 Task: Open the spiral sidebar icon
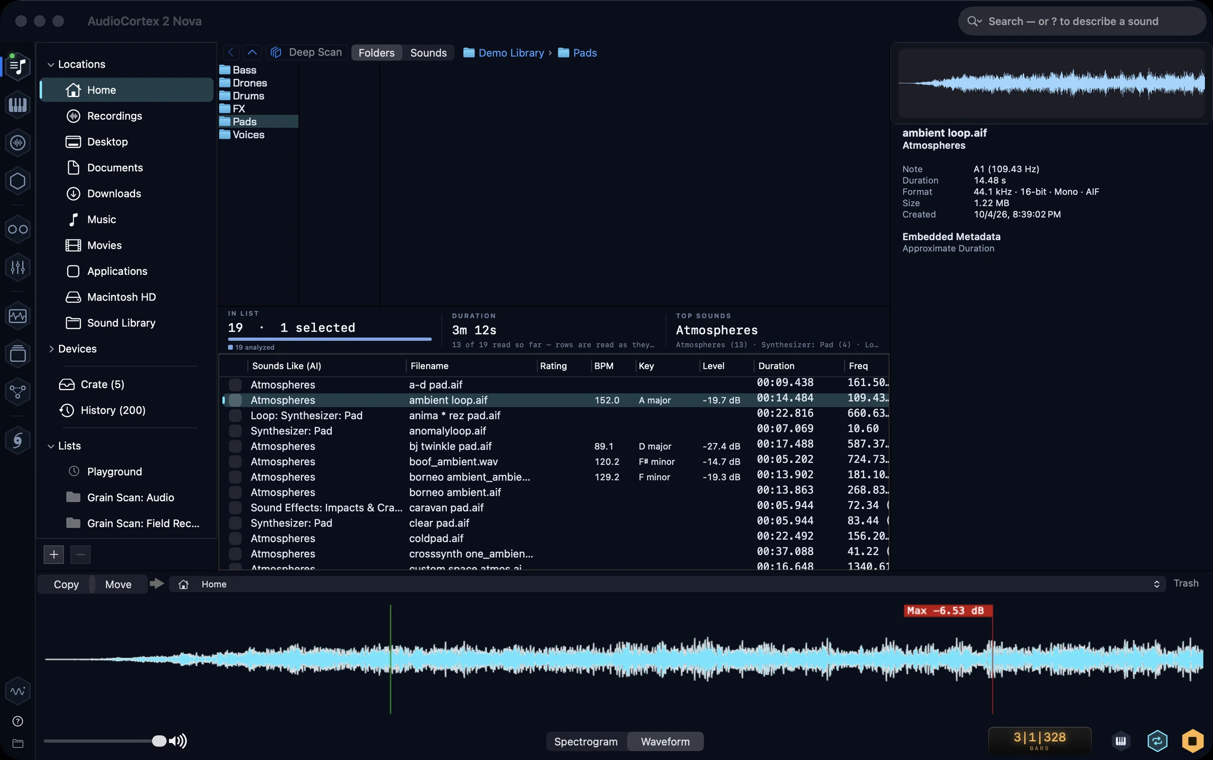(18, 440)
